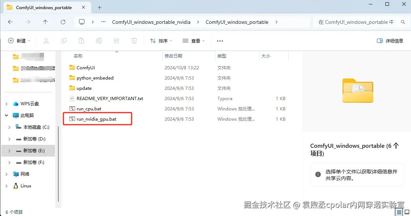The height and width of the screenshot is (216, 411).
Task: Collapse 此电脑 tree node
Action: pyautogui.click(x=7, y=116)
